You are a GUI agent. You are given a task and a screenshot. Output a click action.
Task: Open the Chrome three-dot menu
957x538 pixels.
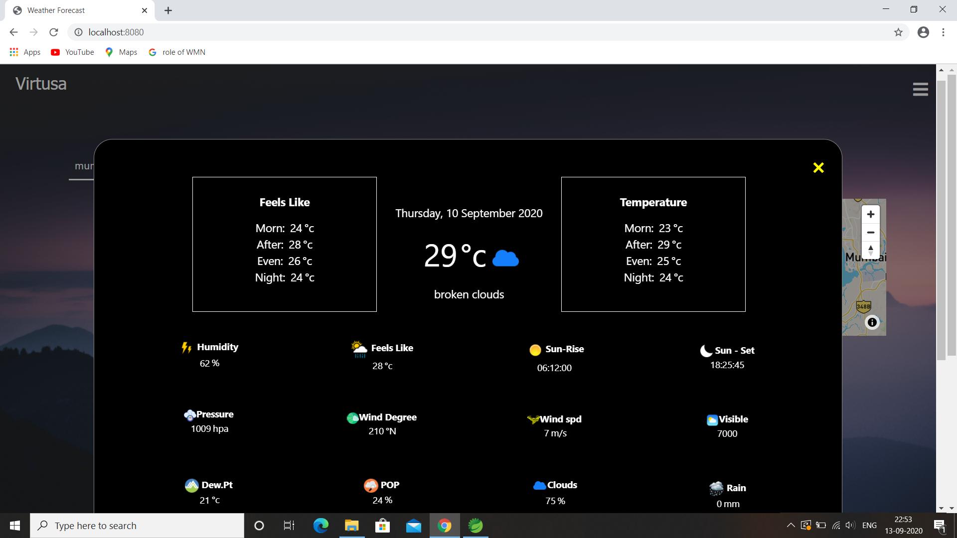coord(943,32)
